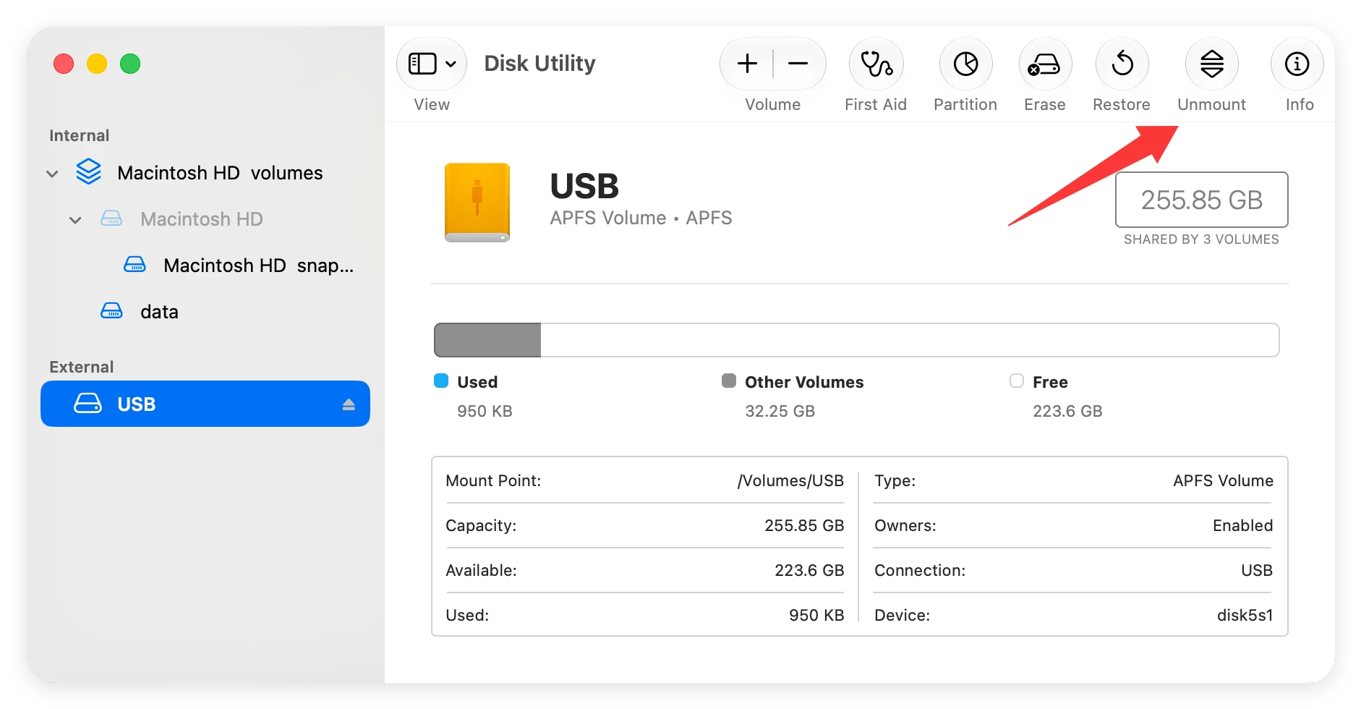1361x709 pixels.
Task: Click the Device label in table
Action: click(x=903, y=615)
